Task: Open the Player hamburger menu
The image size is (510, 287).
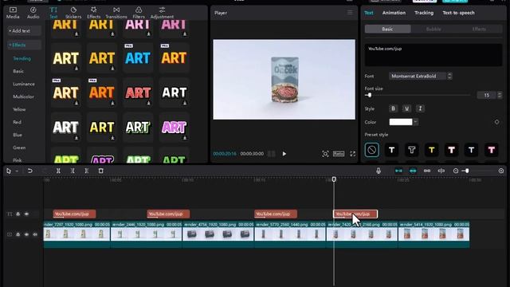Action: tap(350, 13)
